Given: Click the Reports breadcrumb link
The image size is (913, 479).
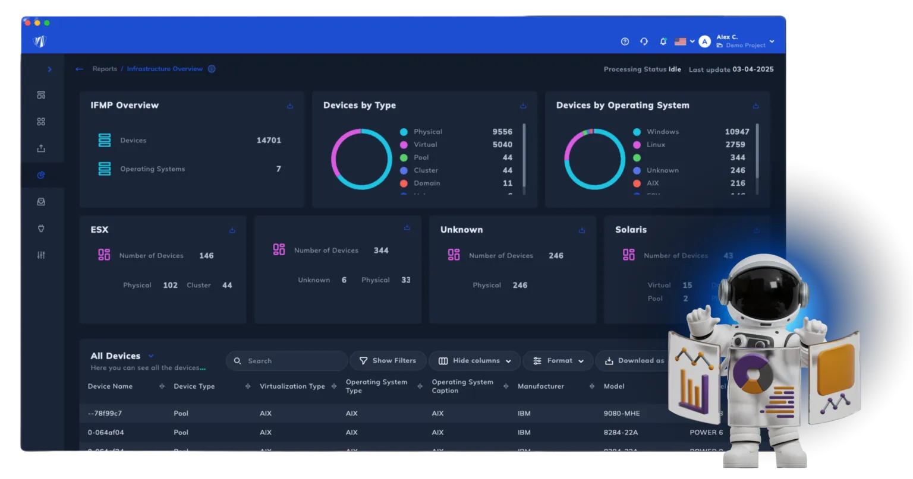Looking at the screenshot, I should (x=105, y=69).
